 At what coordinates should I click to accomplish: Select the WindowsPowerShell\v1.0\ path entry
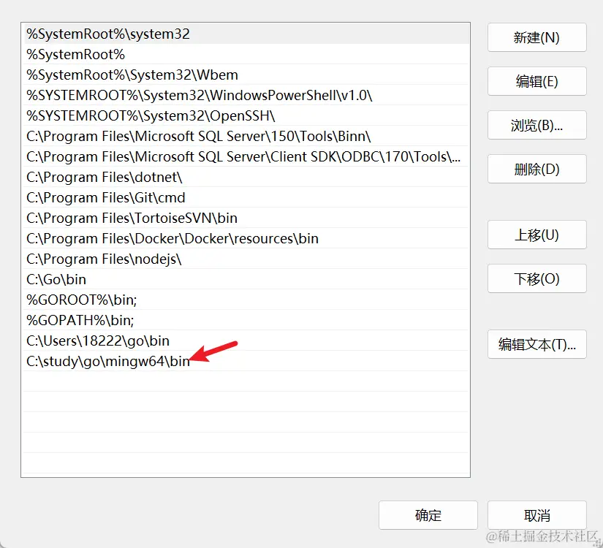[x=246, y=95]
